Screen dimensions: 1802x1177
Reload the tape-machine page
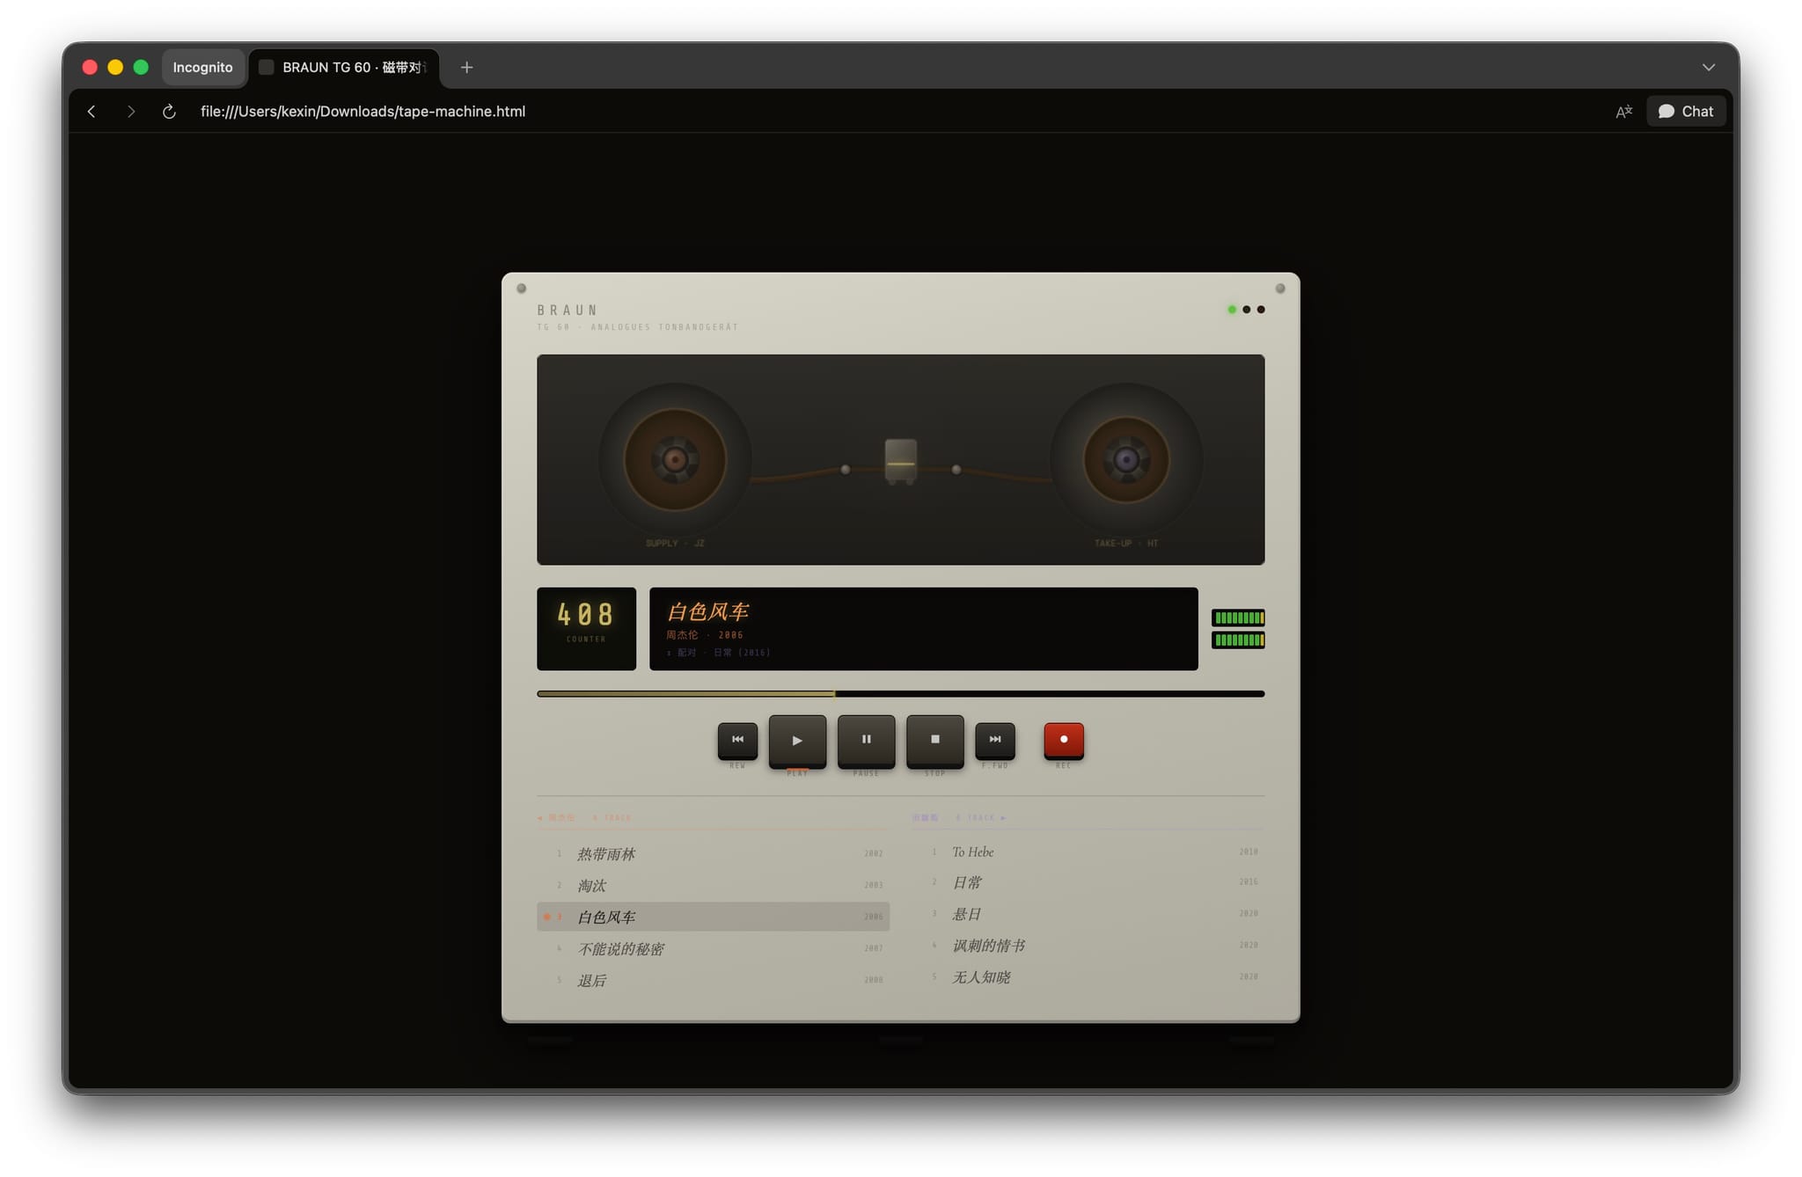coord(169,112)
